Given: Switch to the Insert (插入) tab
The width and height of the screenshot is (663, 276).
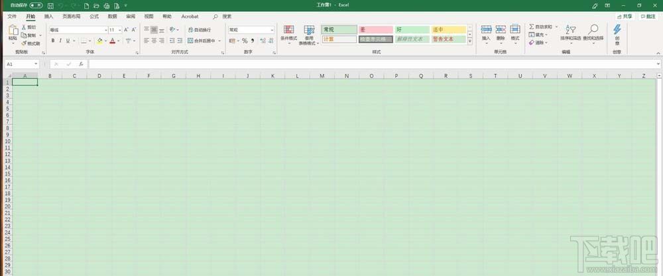Looking at the screenshot, I should point(48,16).
